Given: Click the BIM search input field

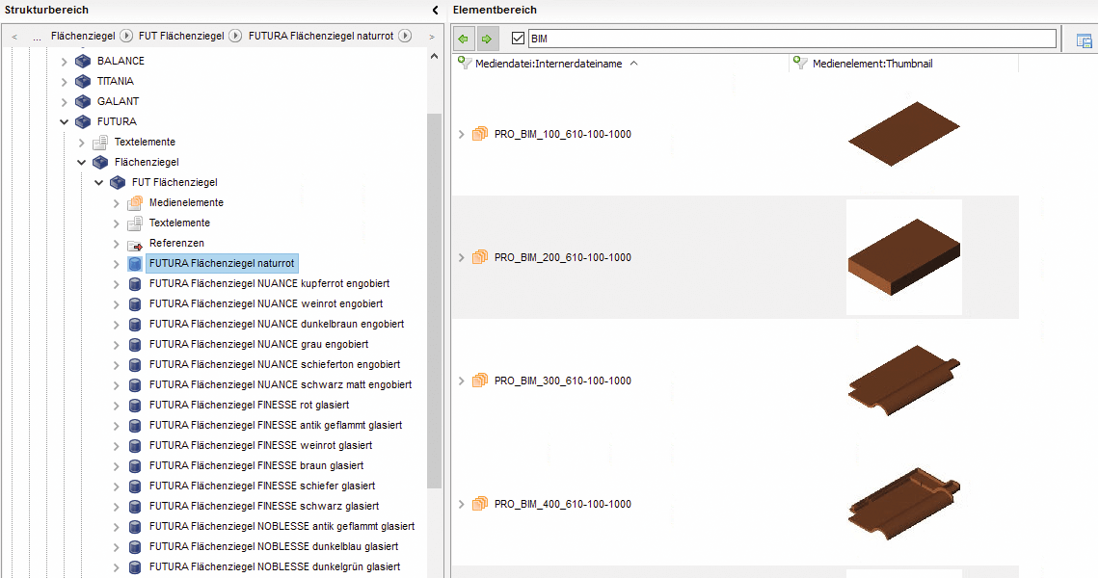Looking at the screenshot, I should [792, 39].
